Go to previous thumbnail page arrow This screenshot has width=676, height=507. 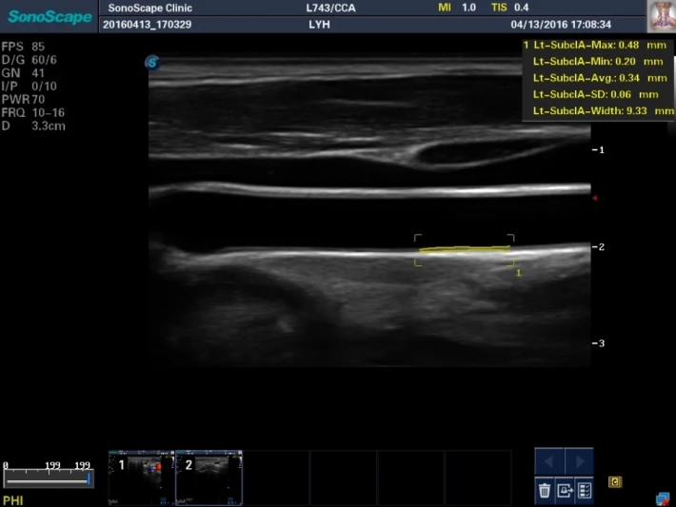(x=549, y=462)
